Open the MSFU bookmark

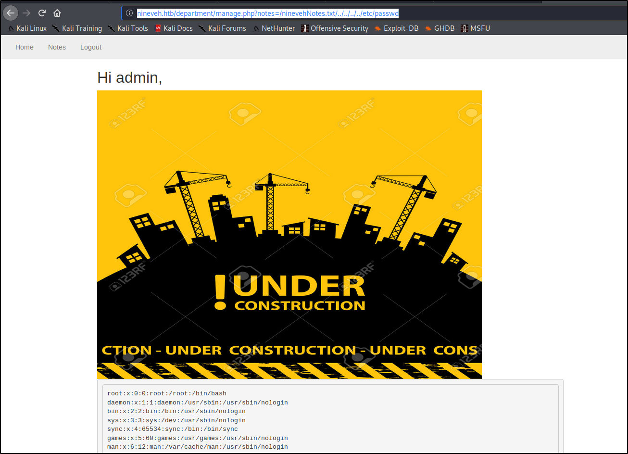pyautogui.click(x=475, y=28)
